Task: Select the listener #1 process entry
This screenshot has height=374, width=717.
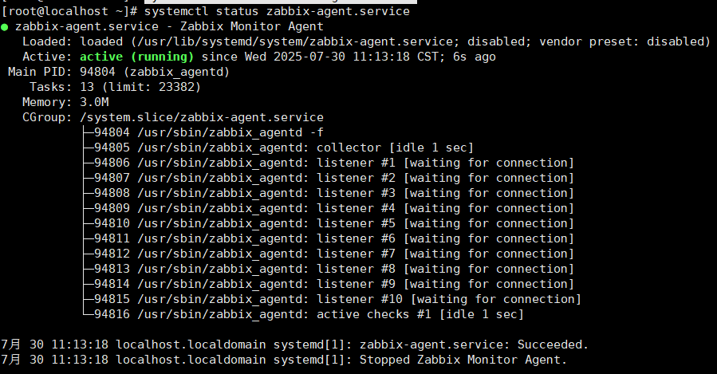Action: [329, 163]
